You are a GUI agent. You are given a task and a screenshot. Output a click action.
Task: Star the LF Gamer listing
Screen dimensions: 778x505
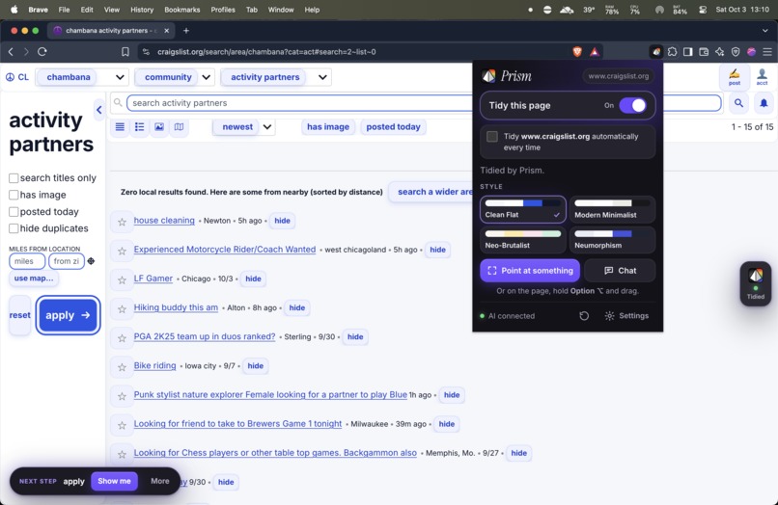coord(122,280)
